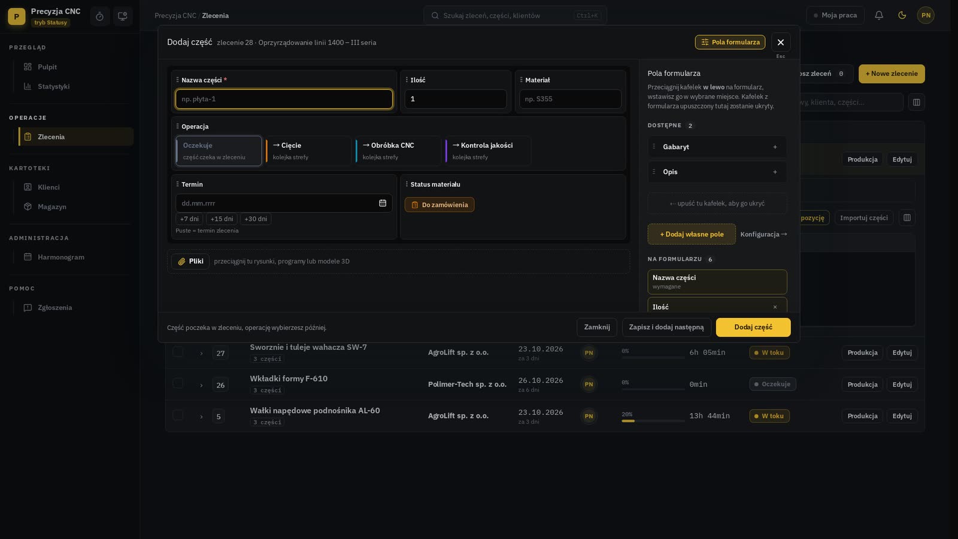This screenshot has width=958, height=539.
Task: Click the search magnifier icon
Action: point(435,16)
